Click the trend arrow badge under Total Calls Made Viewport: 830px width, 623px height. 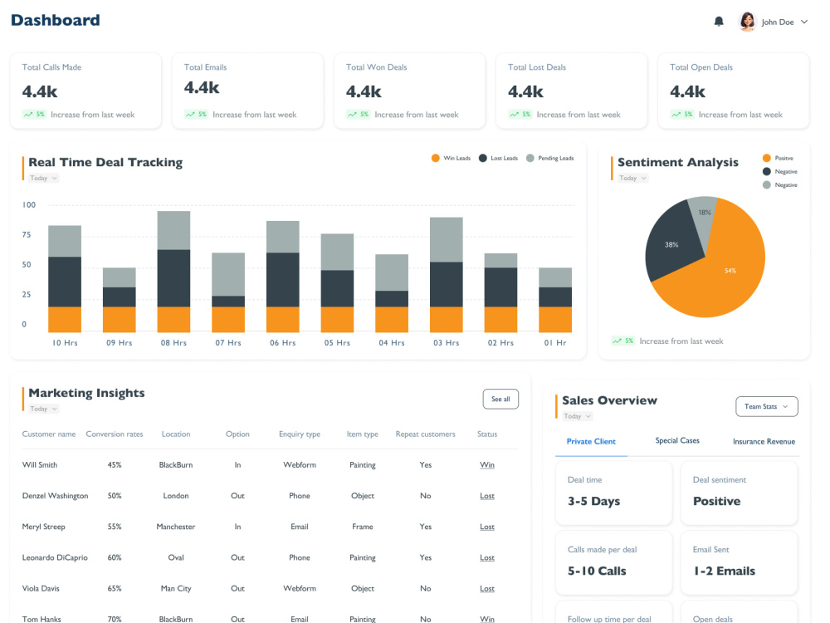tap(34, 115)
